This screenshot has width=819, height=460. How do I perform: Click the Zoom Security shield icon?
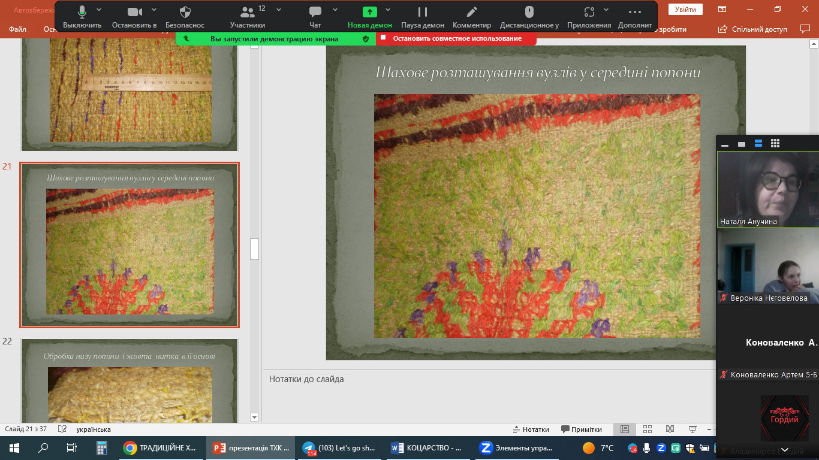185,16
